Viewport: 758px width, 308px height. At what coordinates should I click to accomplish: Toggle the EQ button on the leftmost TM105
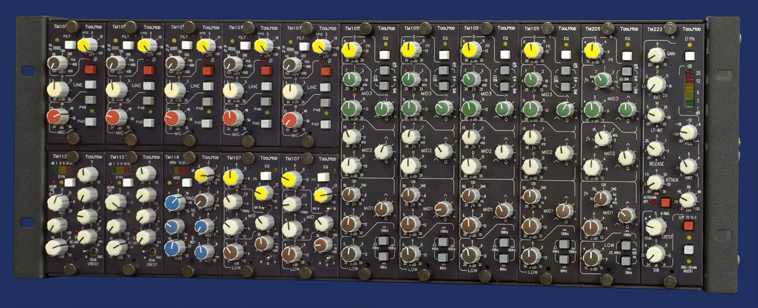tap(385, 56)
